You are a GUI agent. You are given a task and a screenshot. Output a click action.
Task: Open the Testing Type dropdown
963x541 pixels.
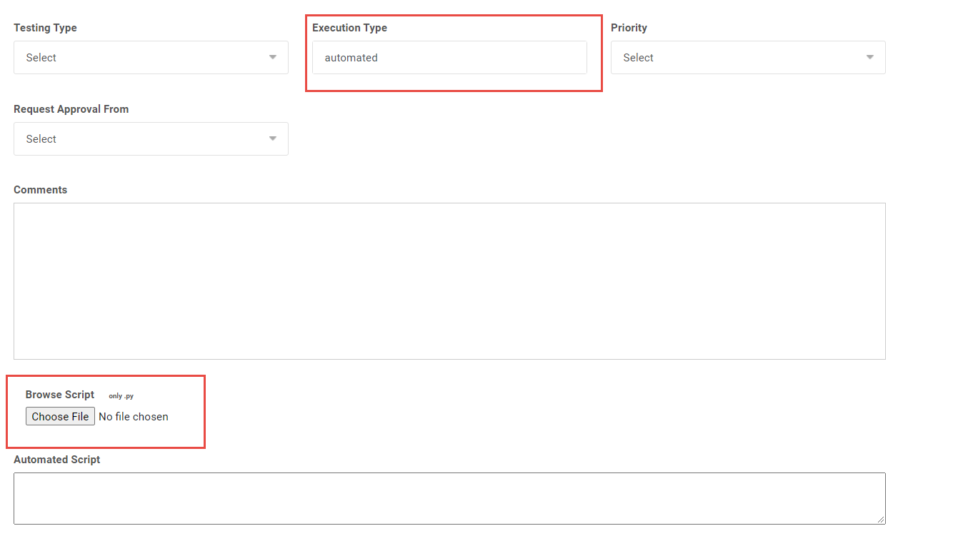[151, 57]
